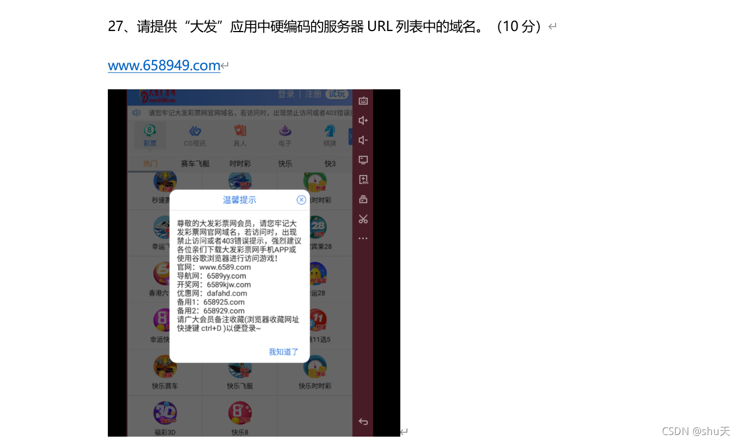Click the scissors screenshot icon

point(363,219)
